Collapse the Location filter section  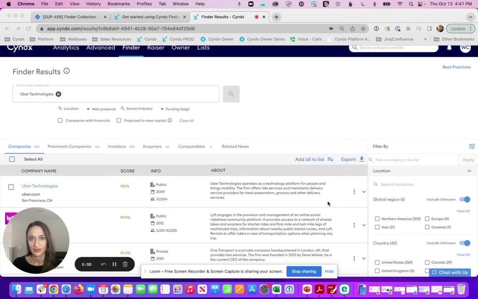[469, 171]
